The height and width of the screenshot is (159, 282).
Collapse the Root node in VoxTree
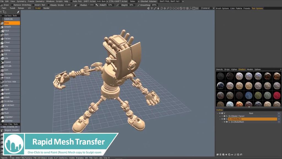coord(218,113)
